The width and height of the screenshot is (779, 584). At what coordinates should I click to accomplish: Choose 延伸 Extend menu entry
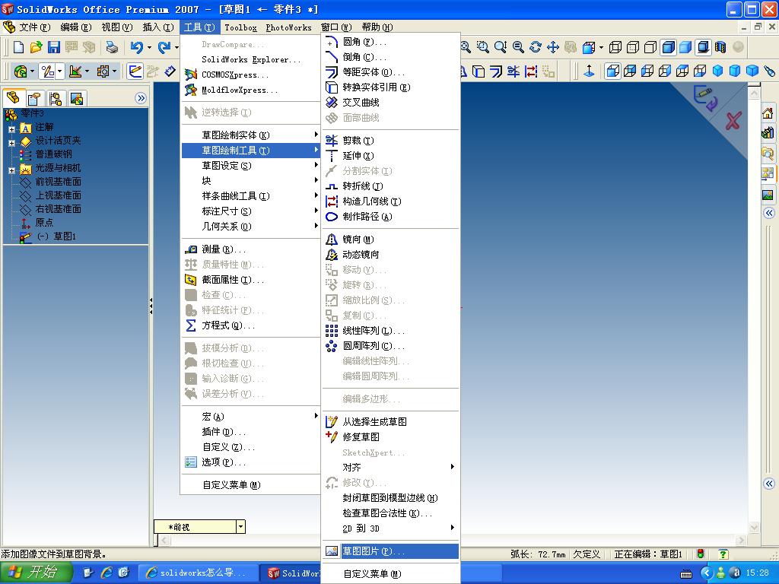pos(390,156)
